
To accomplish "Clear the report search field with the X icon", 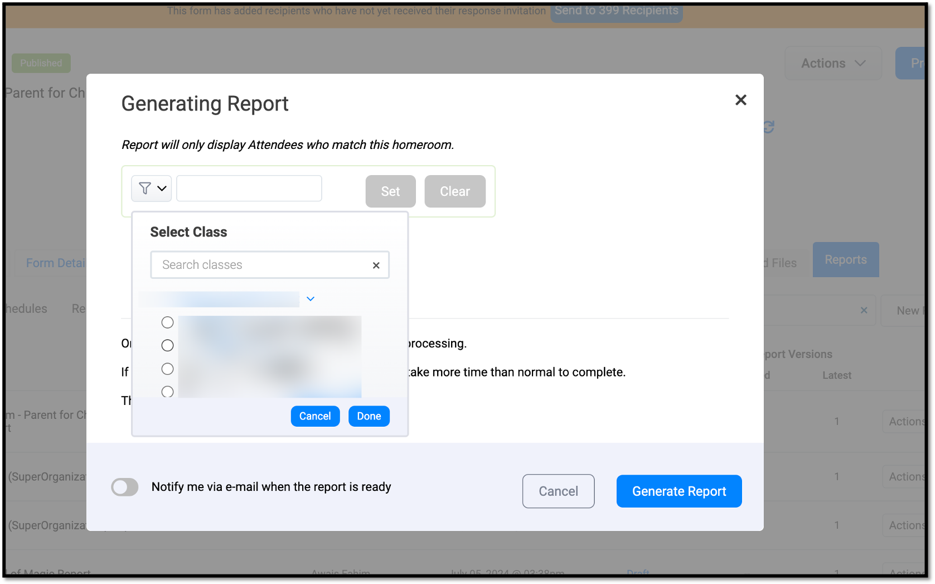I will pos(864,310).
